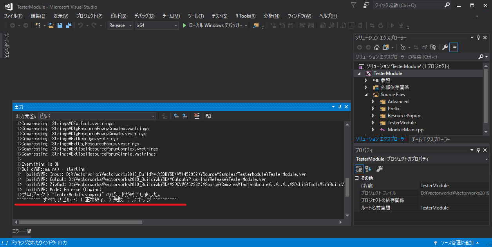Select ModuleMain.cpp in Solution Explorer

pos(405,130)
